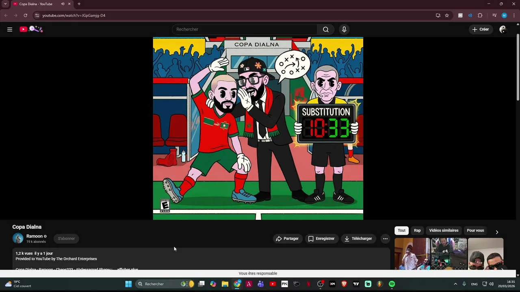Close the Copa Dialna browser tab

tap(69, 4)
